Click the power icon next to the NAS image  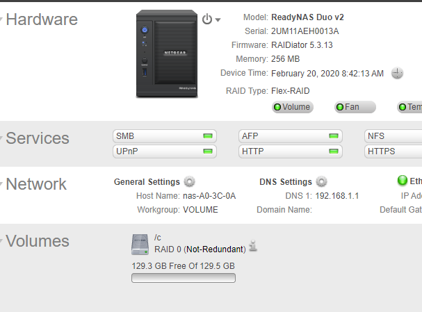207,19
